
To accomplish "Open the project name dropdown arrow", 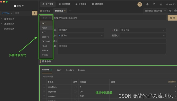I will pos(23,6).
